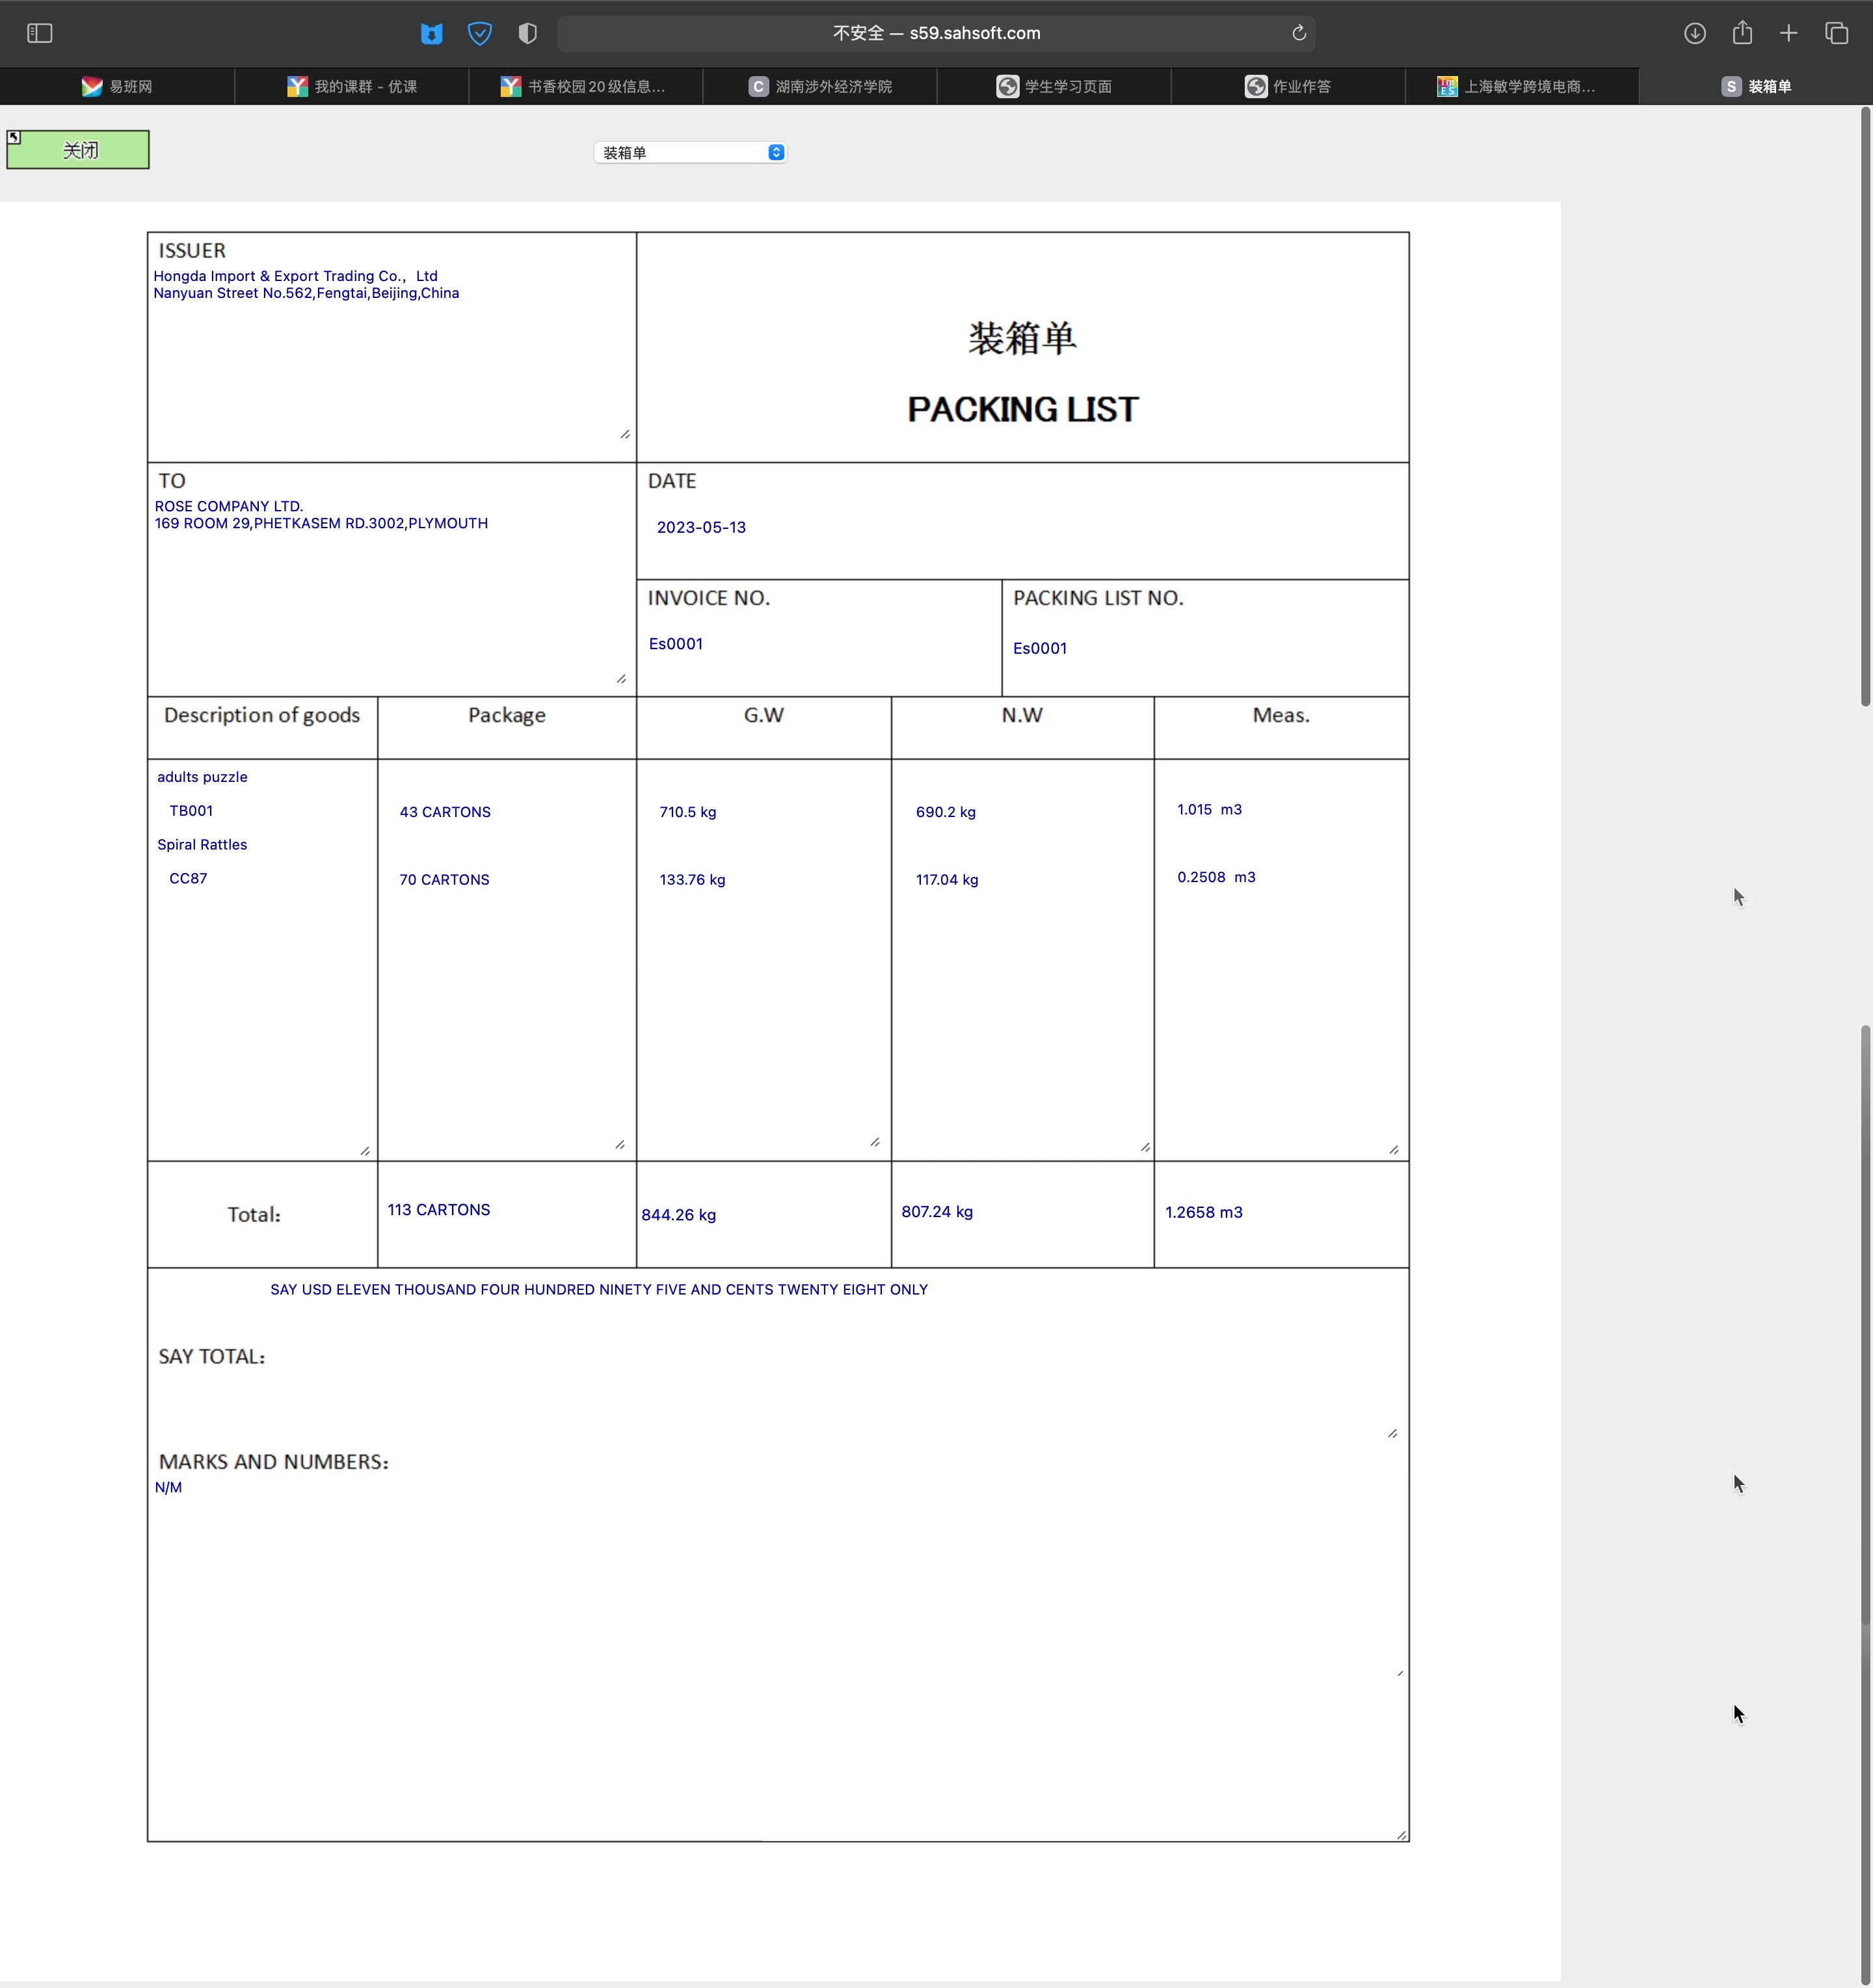The height and width of the screenshot is (1988, 1873).
Task: Click the vertical page scrollbar
Action: 1865,400
